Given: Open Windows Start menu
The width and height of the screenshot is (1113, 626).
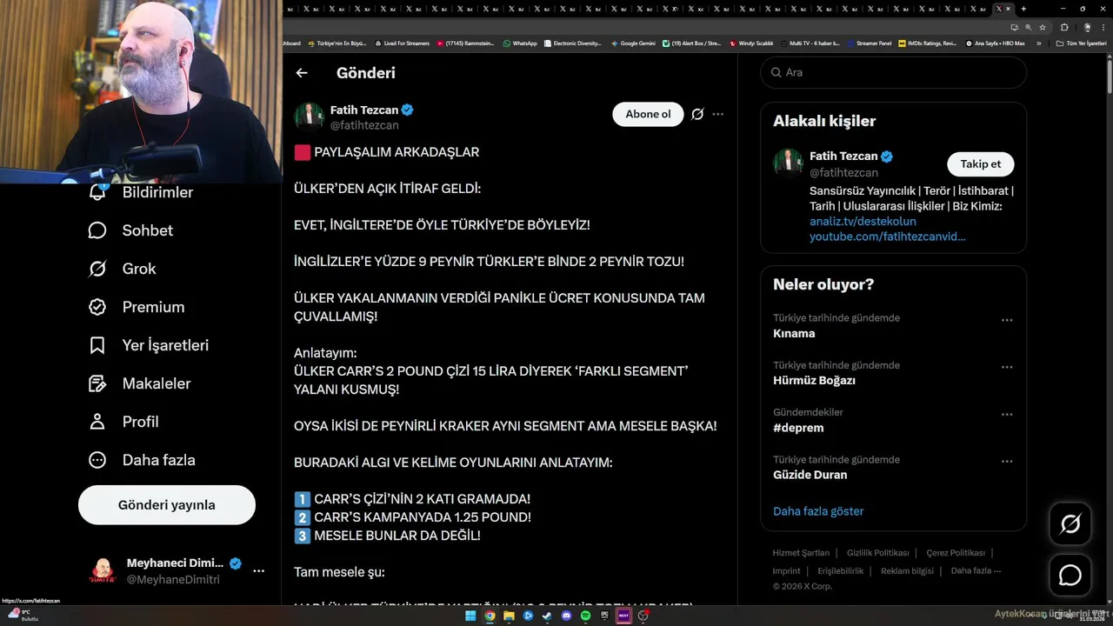Looking at the screenshot, I should tap(470, 616).
